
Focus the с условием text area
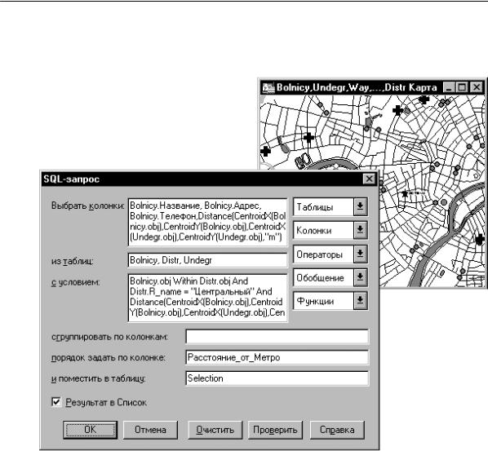point(207,298)
